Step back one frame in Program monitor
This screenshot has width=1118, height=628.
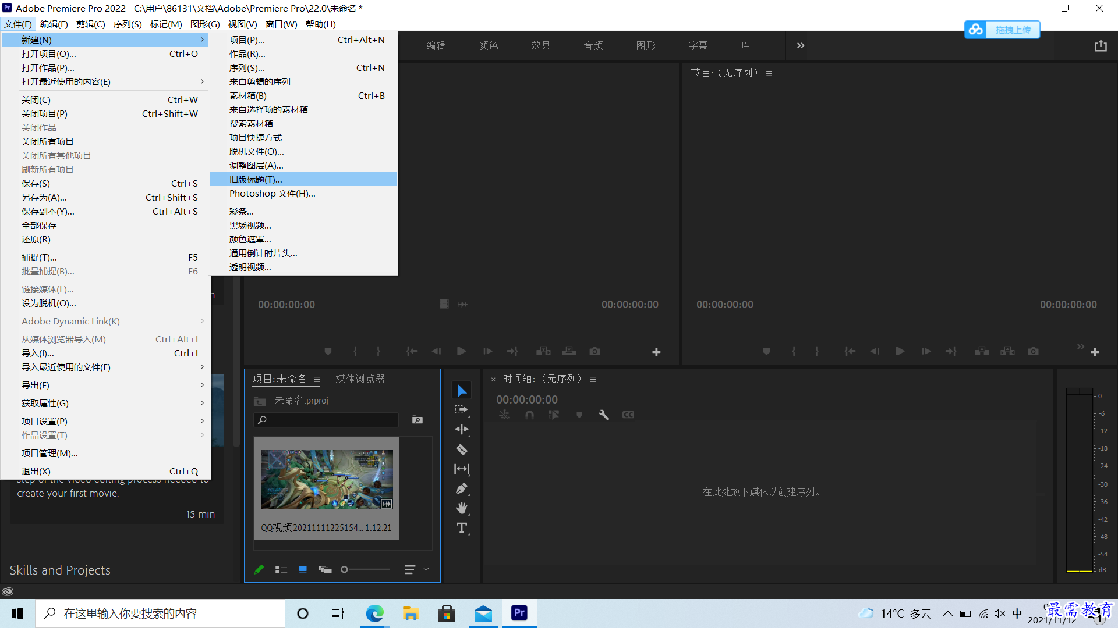pyautogui.click(x=874, y=352)
